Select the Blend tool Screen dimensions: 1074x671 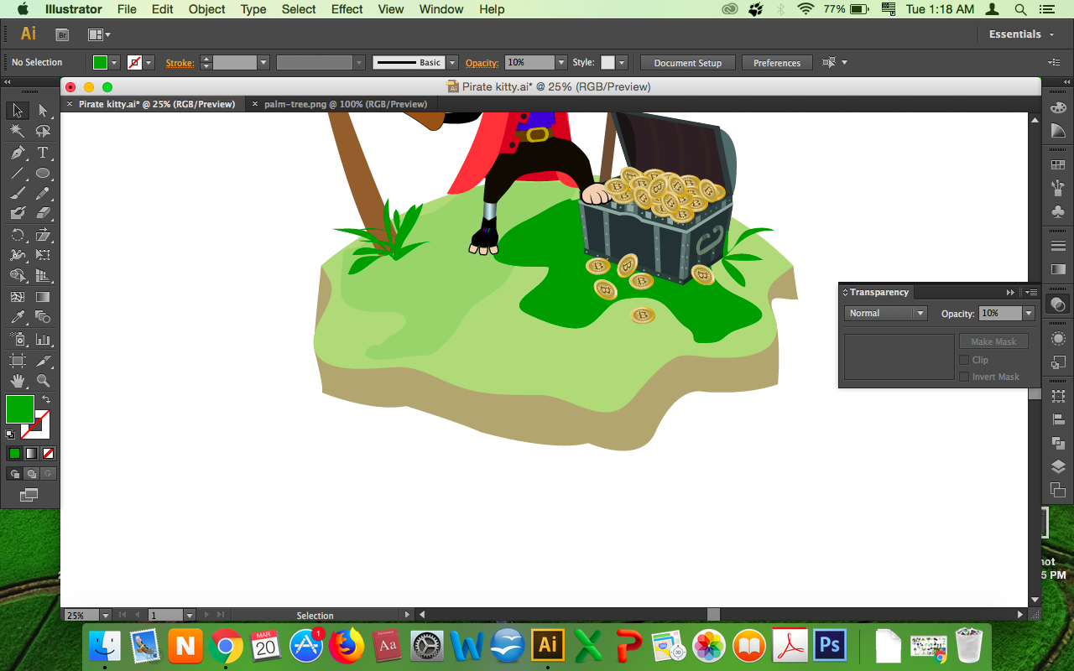coord(43,317)
